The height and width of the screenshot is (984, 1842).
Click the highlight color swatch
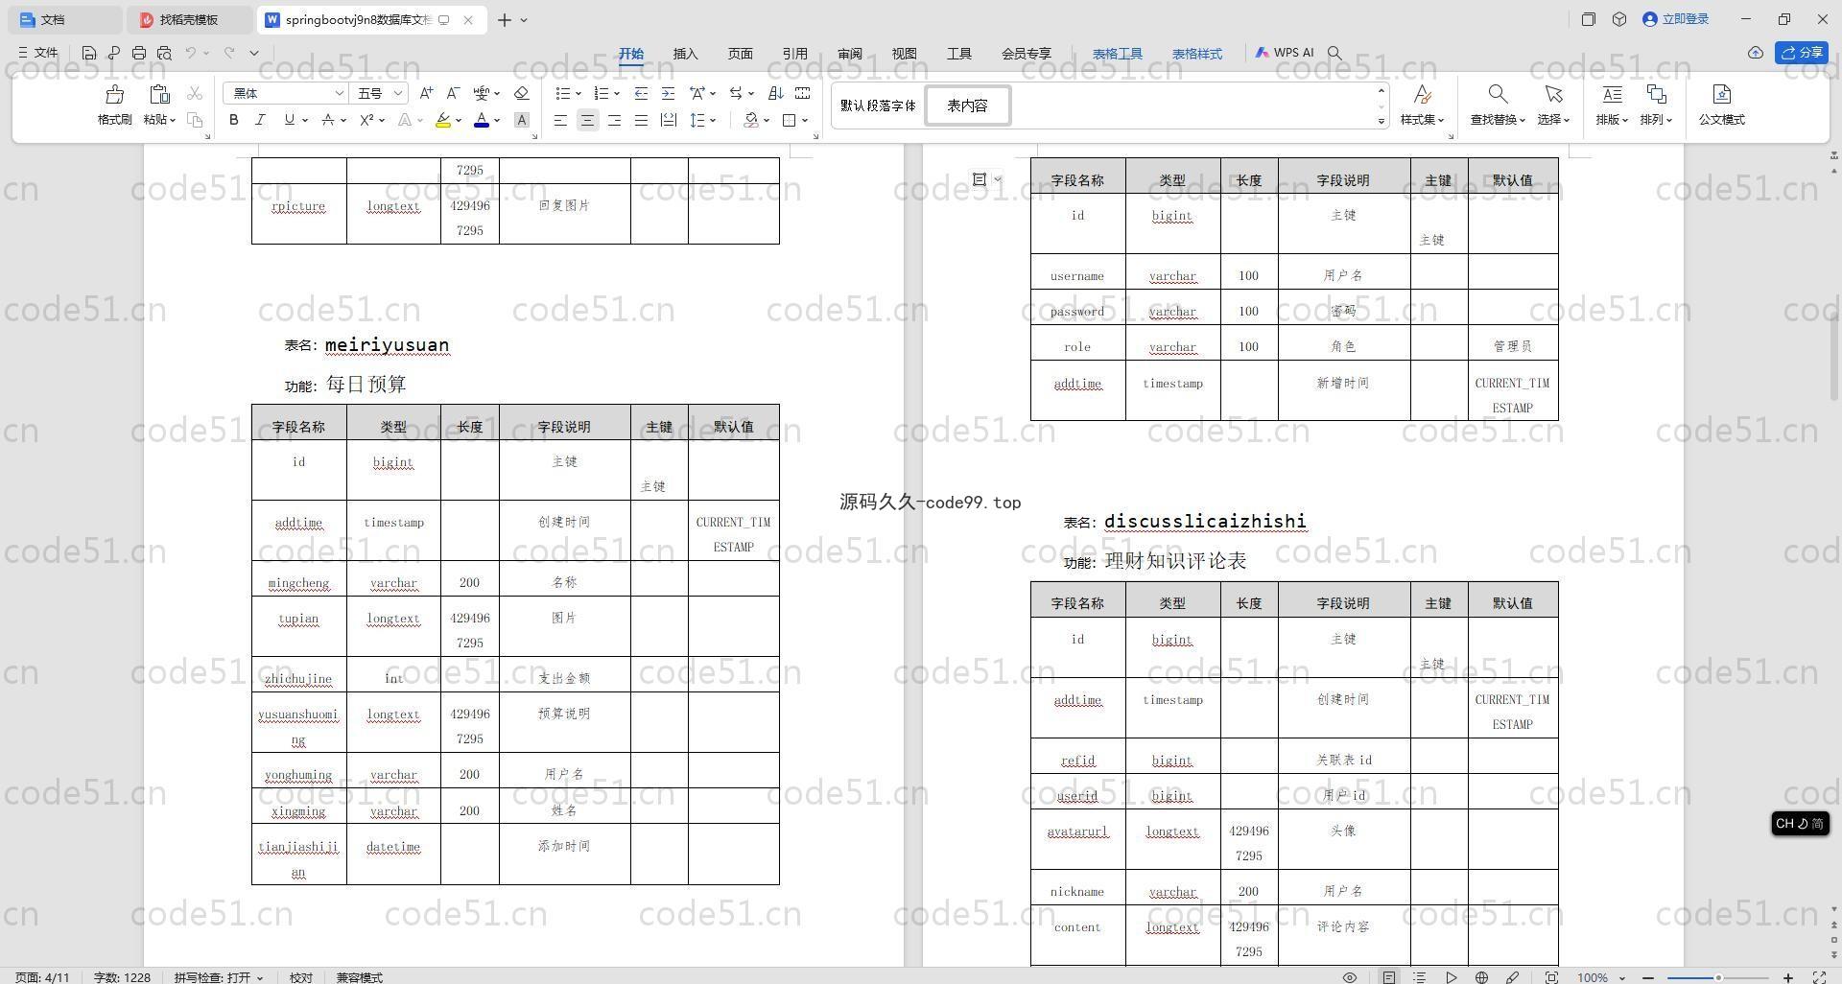(442, 120)
